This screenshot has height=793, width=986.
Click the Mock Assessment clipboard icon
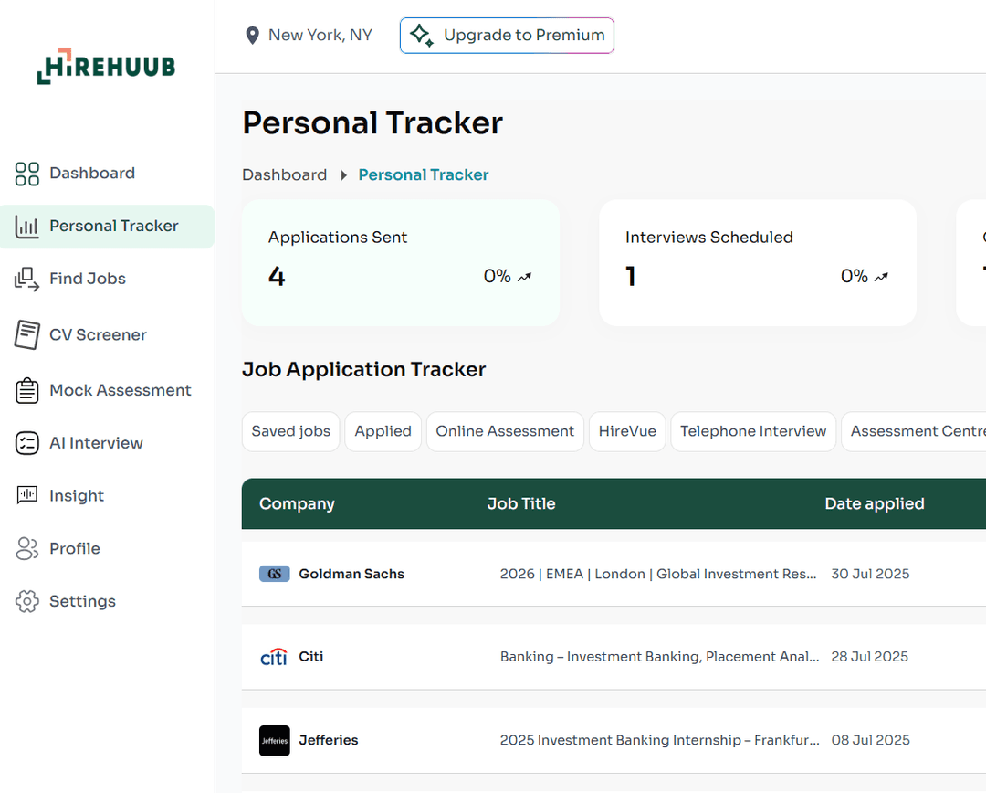click(x=27, y=391)
